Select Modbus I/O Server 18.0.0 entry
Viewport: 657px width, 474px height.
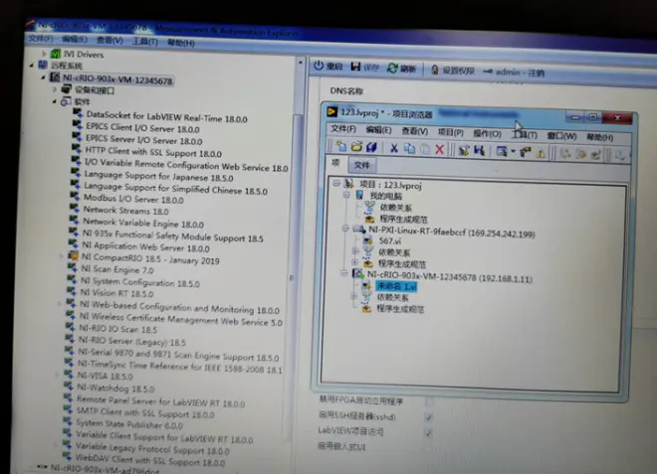click(133, 199)
